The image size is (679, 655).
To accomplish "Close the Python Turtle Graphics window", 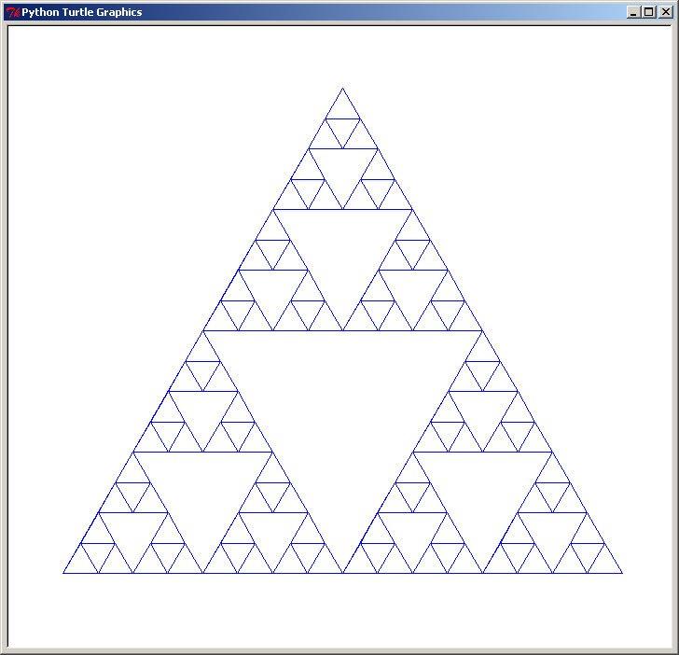I will (x=666, y=12).
